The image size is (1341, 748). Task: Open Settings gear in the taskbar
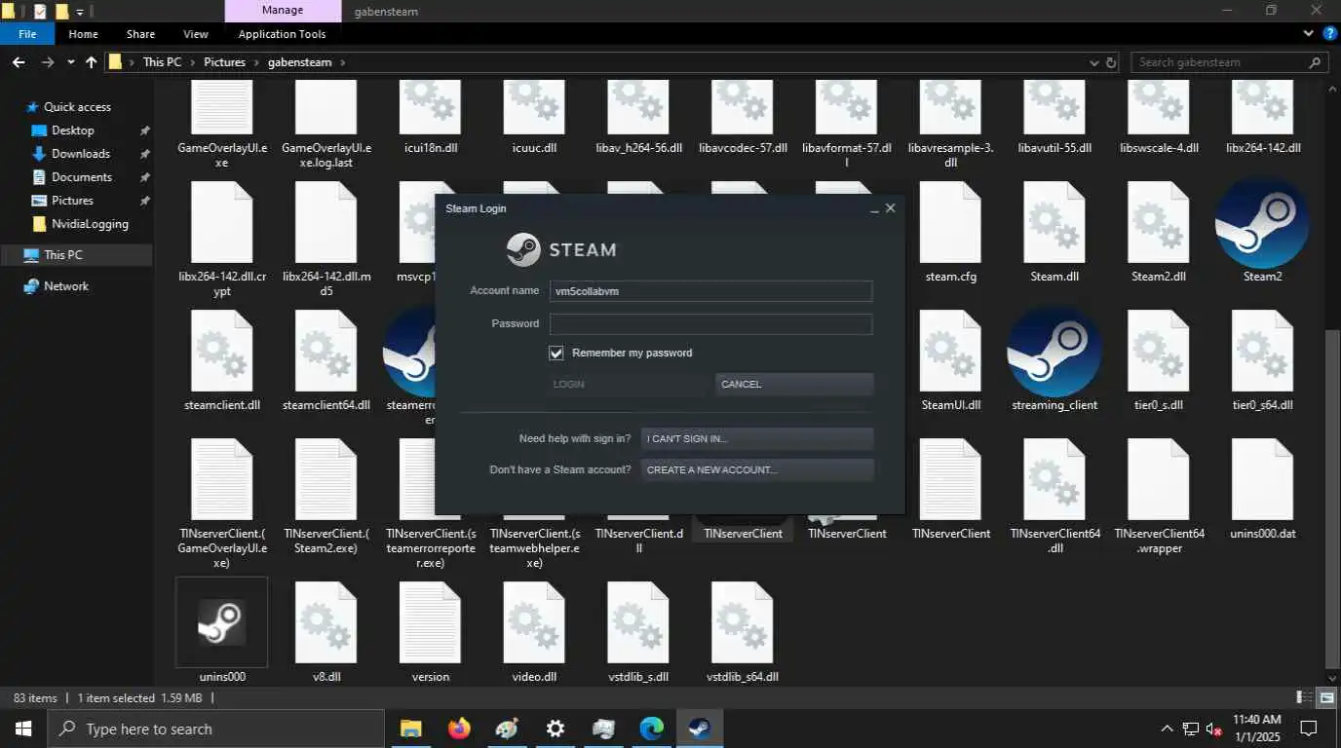556,729
